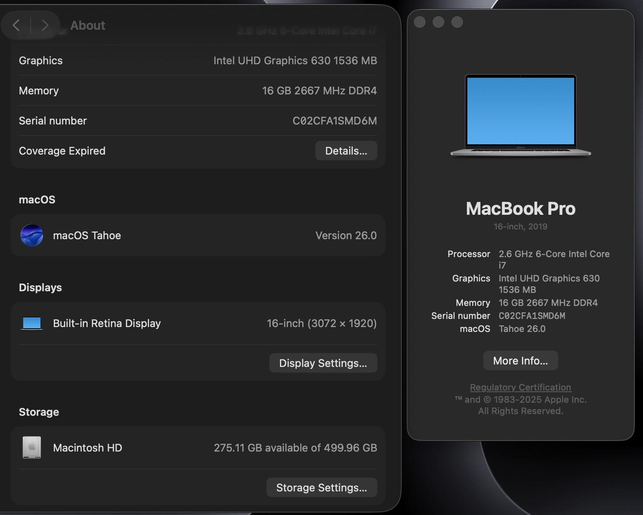Screen dimensions: 643x515
Task: Click the Coverage Expired label
Action: [62, 151]
